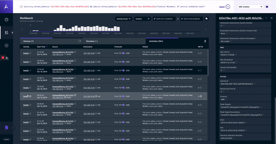Switch to the Devices (1) tab
Image resolution: width=276 pixels, height=144 pixels.
coord(51,41)
